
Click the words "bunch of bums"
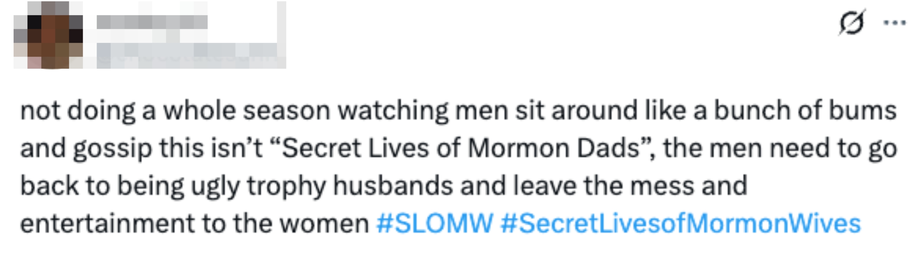tap(805, 111)
